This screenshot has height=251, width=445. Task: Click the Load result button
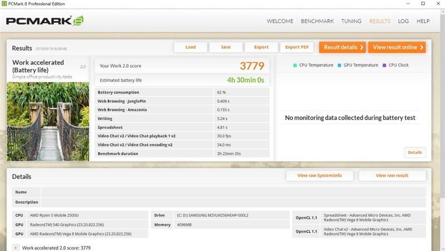(x=190, y=47)
